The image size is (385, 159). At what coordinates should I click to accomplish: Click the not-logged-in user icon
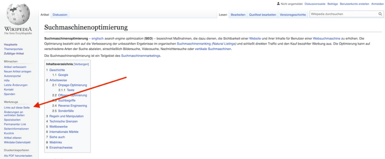pyautogui.click(x=278, y=4)
